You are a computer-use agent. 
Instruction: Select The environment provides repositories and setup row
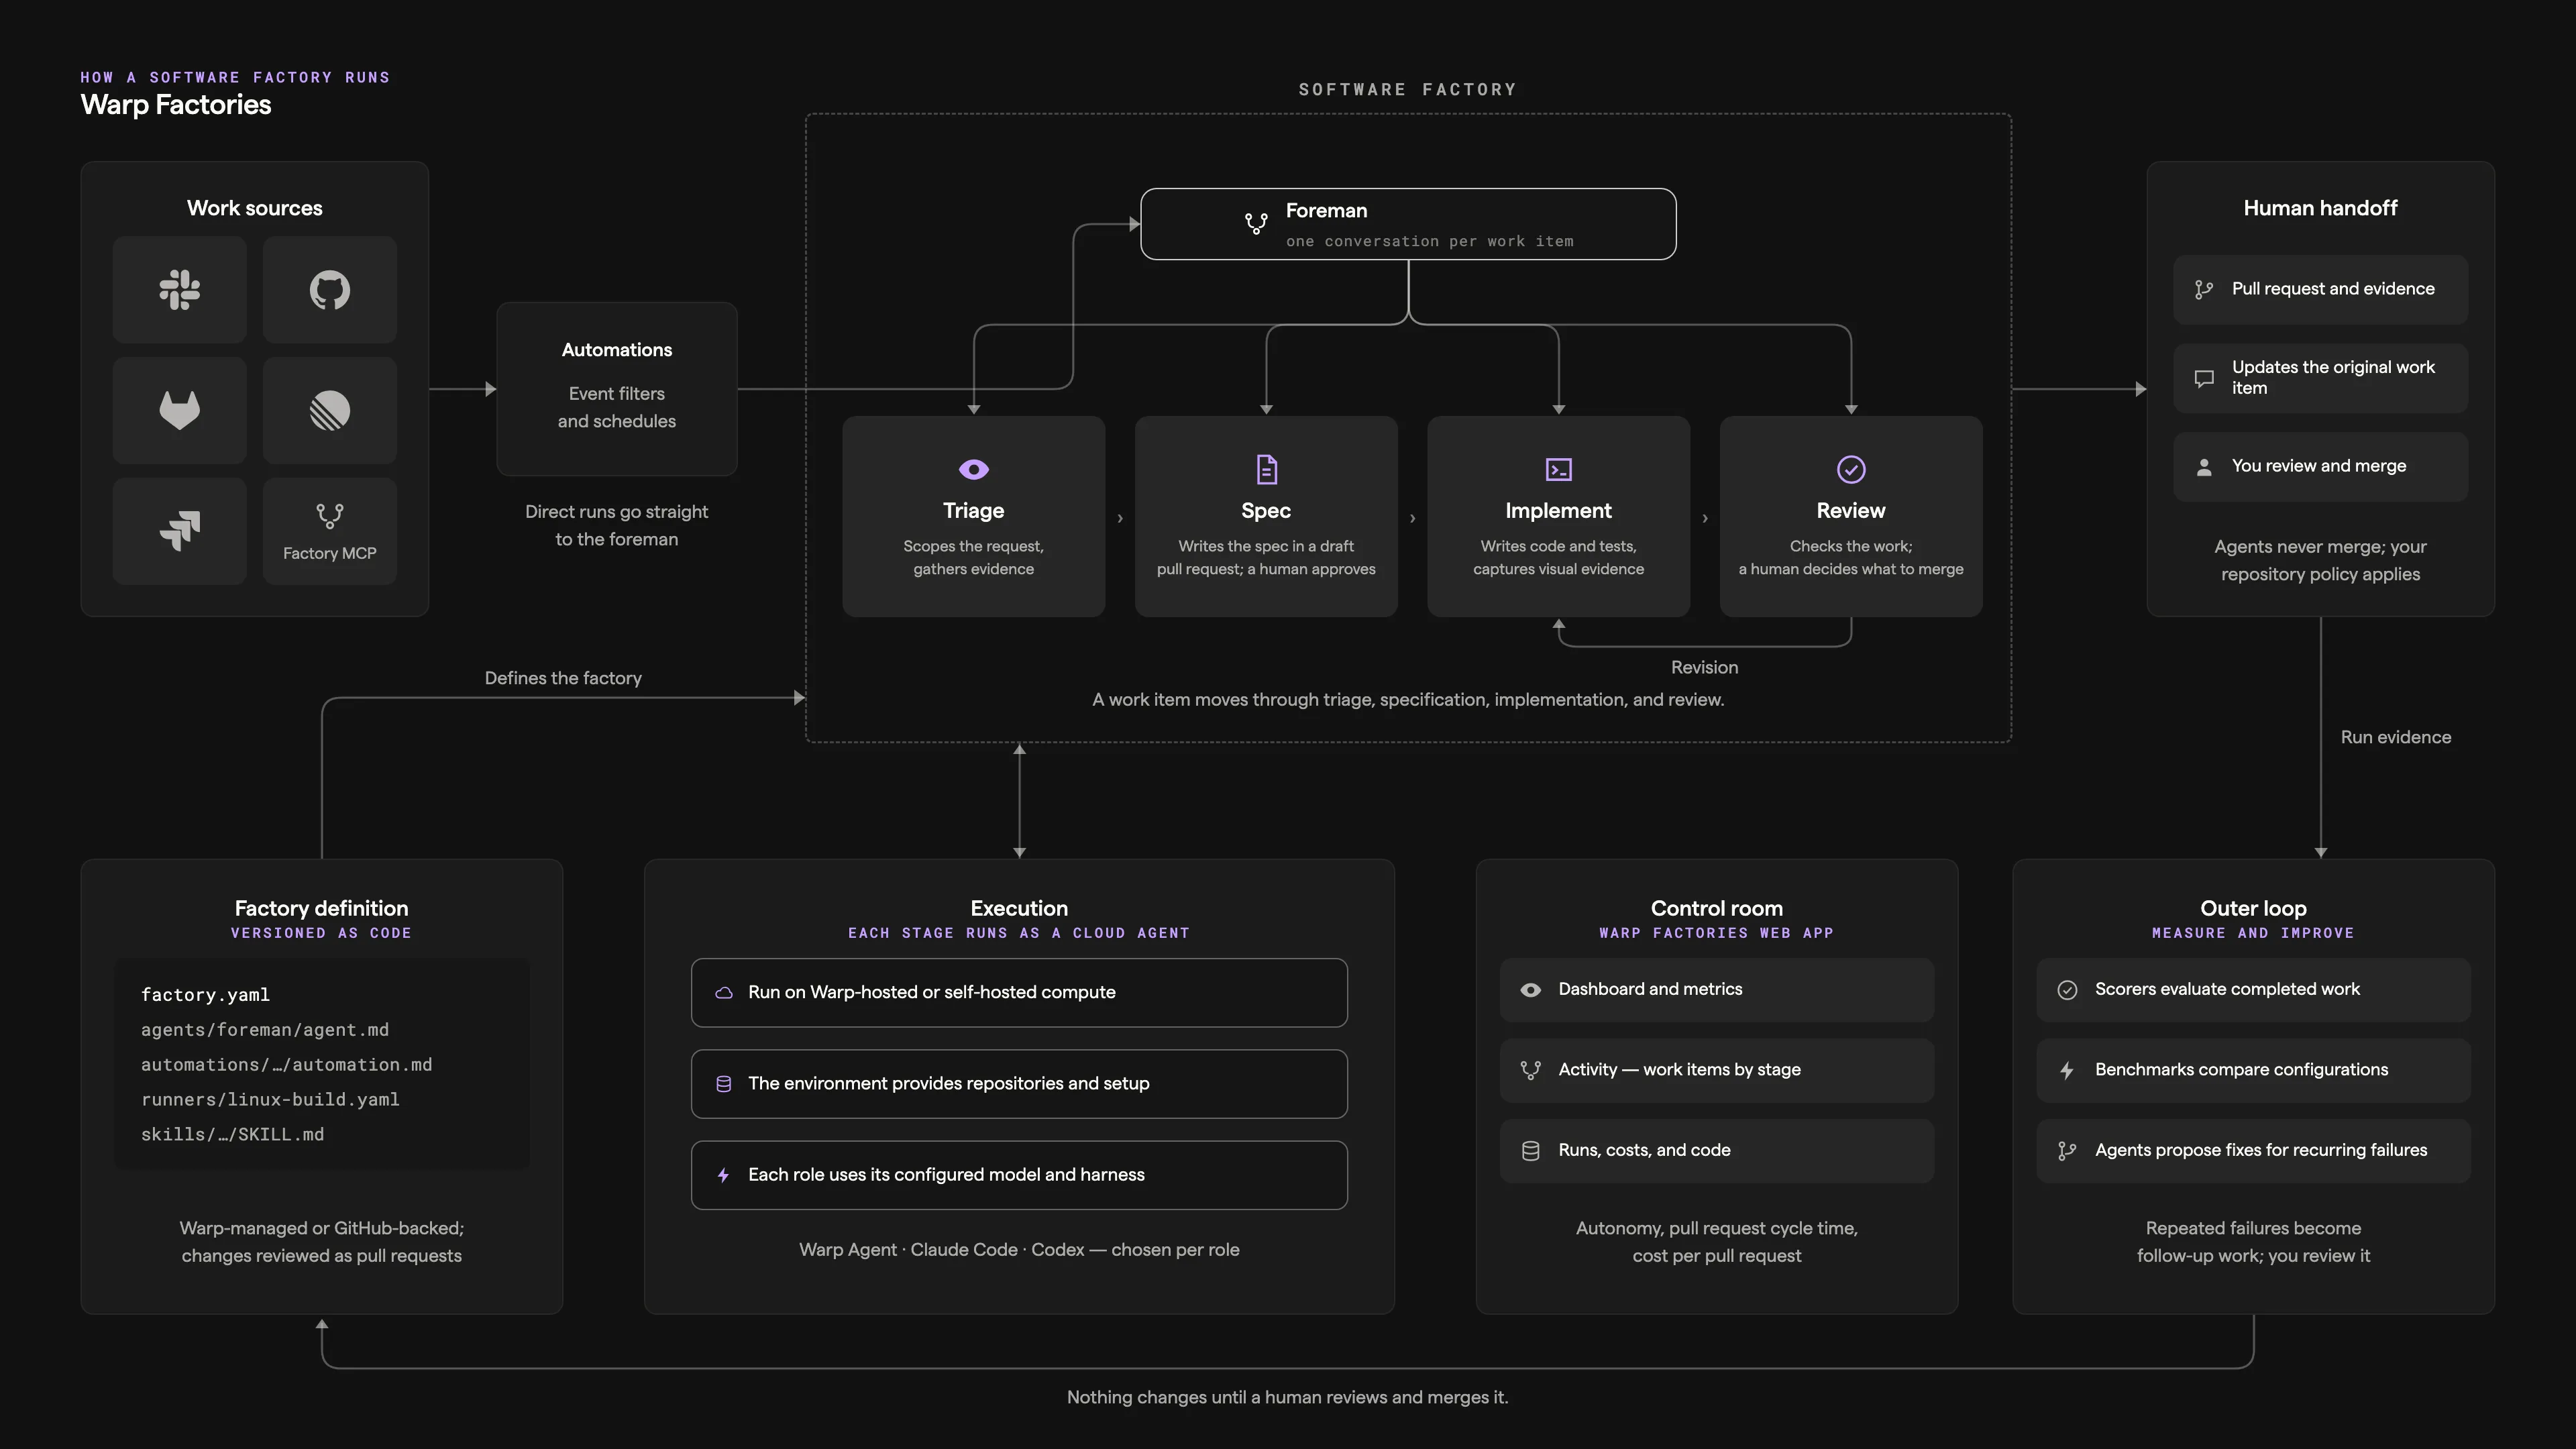1019,1084
